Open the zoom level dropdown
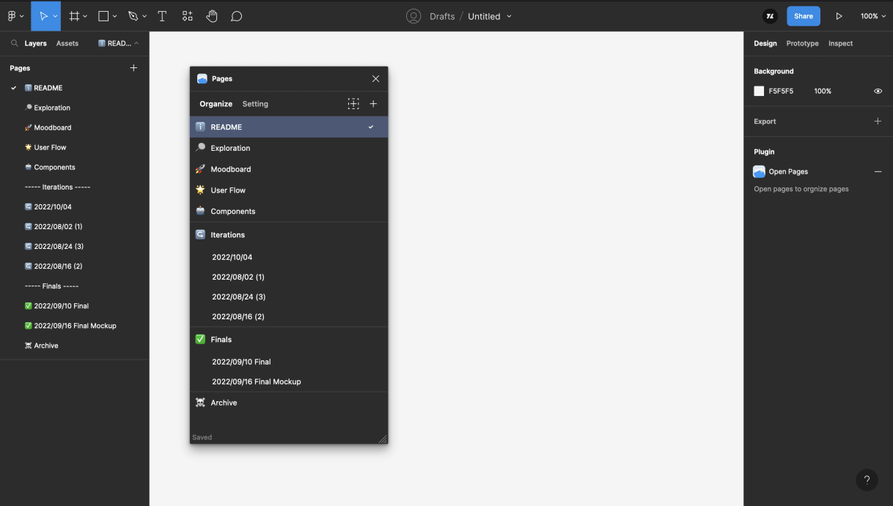Screen dimensions: 893x506 coord(872,15)
